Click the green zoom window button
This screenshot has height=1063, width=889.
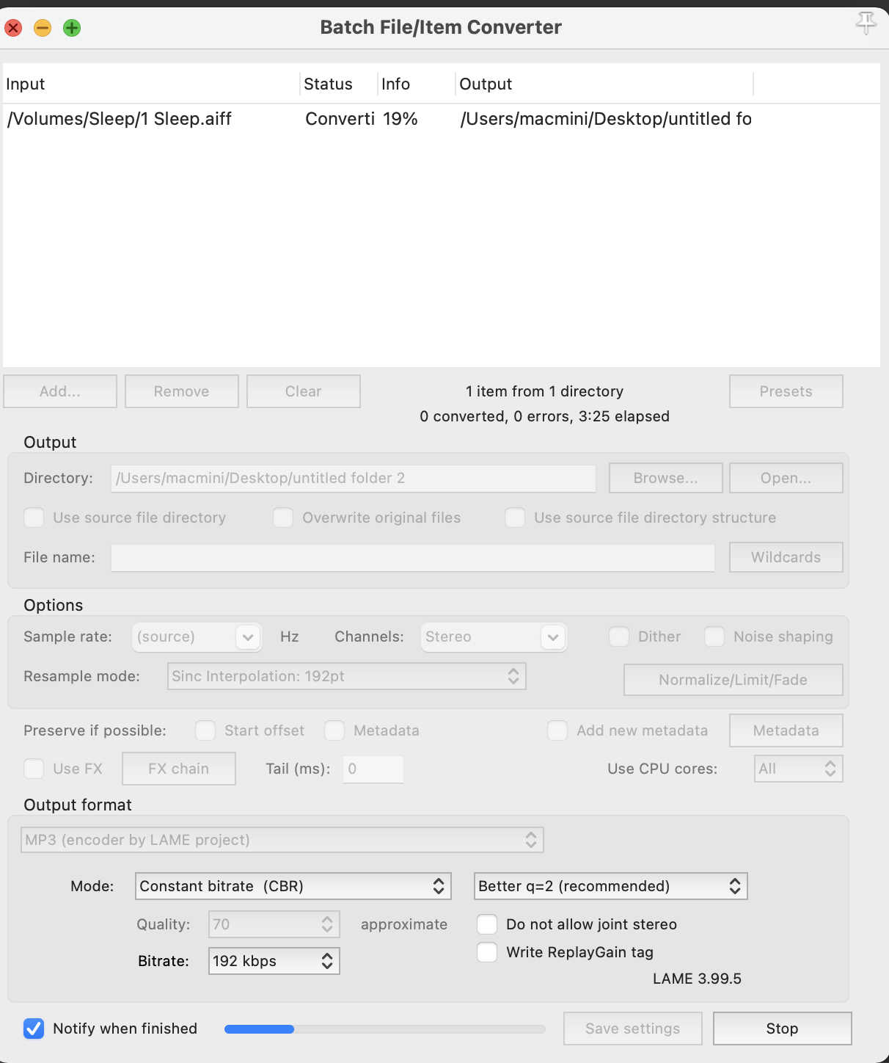click(72, 28)
